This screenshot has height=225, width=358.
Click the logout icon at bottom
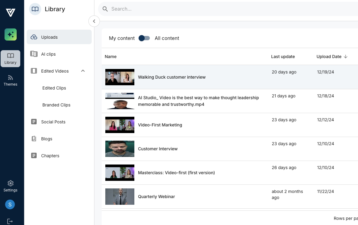click(10, 221)
